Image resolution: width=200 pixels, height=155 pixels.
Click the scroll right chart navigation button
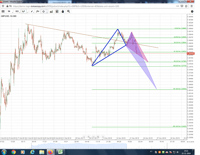pos(103,137)
